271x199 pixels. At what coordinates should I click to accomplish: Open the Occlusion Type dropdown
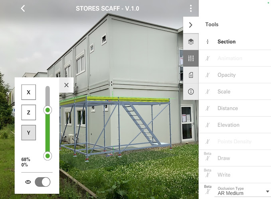[242, 191]
